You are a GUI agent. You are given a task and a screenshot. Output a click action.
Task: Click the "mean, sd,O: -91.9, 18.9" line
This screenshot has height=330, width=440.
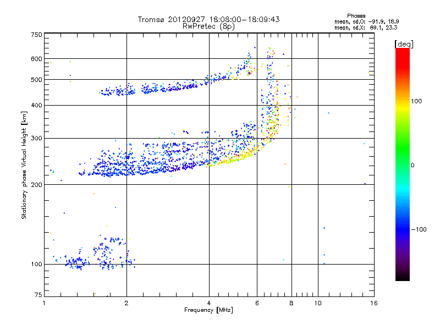pyautogui.click(x=366, y=21)
